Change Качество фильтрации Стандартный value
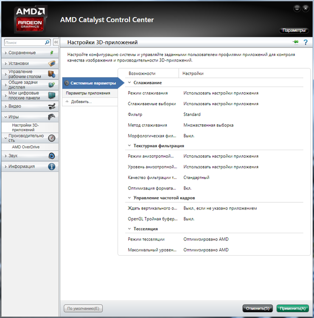 196,178
